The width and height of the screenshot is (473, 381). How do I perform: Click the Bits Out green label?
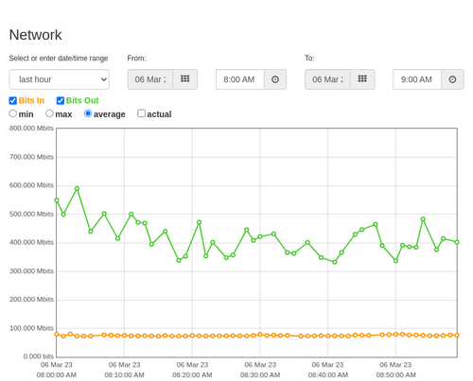point(82,100)
